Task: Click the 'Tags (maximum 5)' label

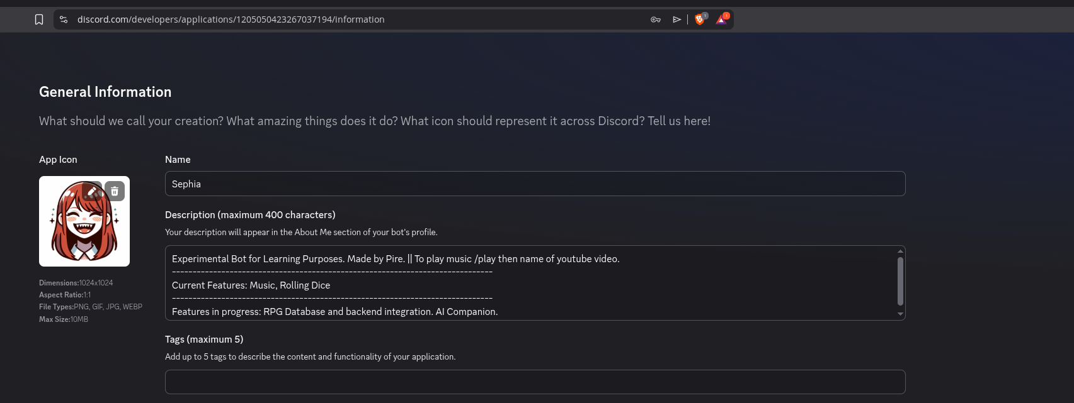Action: [x=204, y=340]
